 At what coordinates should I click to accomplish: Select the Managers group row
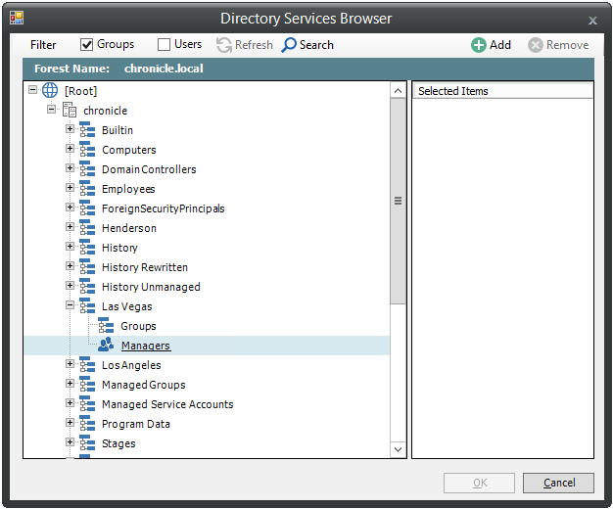point(208,346)
